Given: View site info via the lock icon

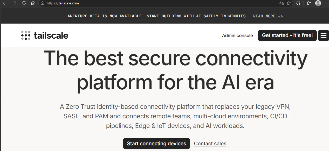Looking at the screenshot, I should tap(43, 3).
